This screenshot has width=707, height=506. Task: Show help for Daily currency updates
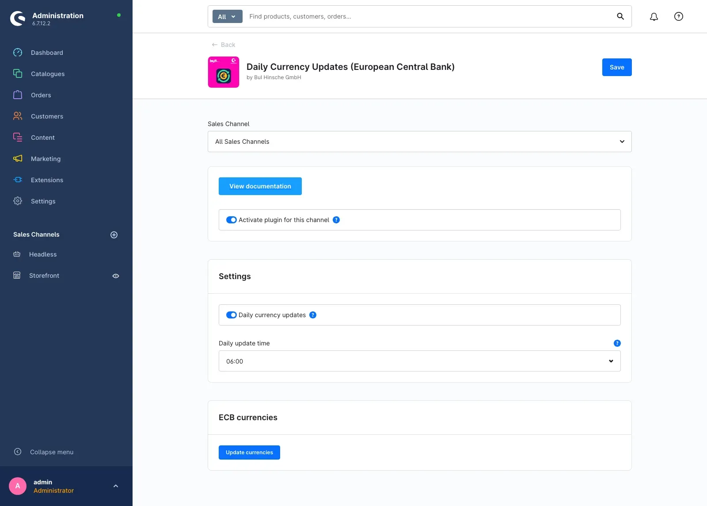pos(313,315)
